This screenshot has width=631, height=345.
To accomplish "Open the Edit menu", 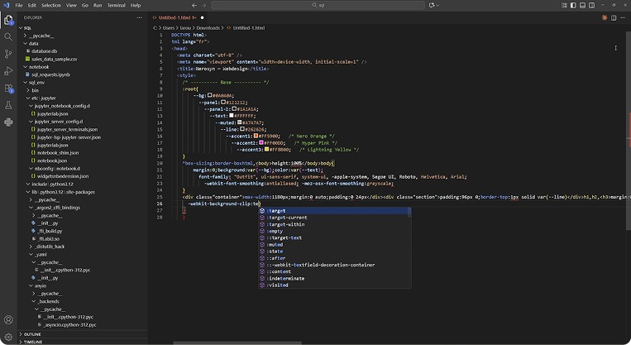I will click(x=32, y=5).
